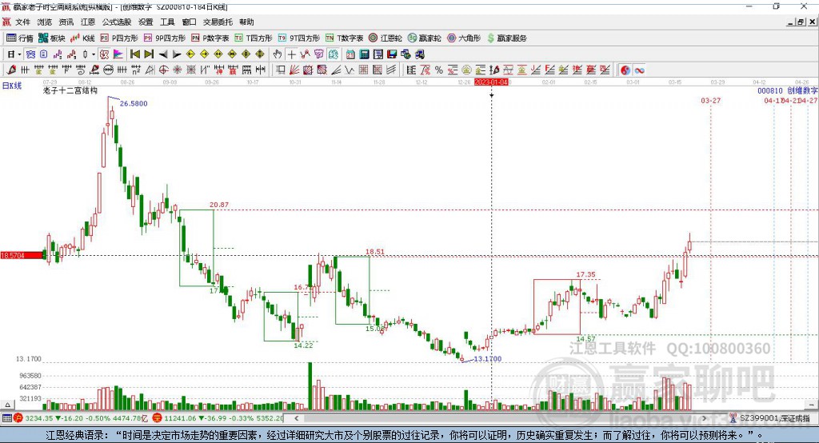Open the 江恩轮 Gann wheel

[386, 38]
